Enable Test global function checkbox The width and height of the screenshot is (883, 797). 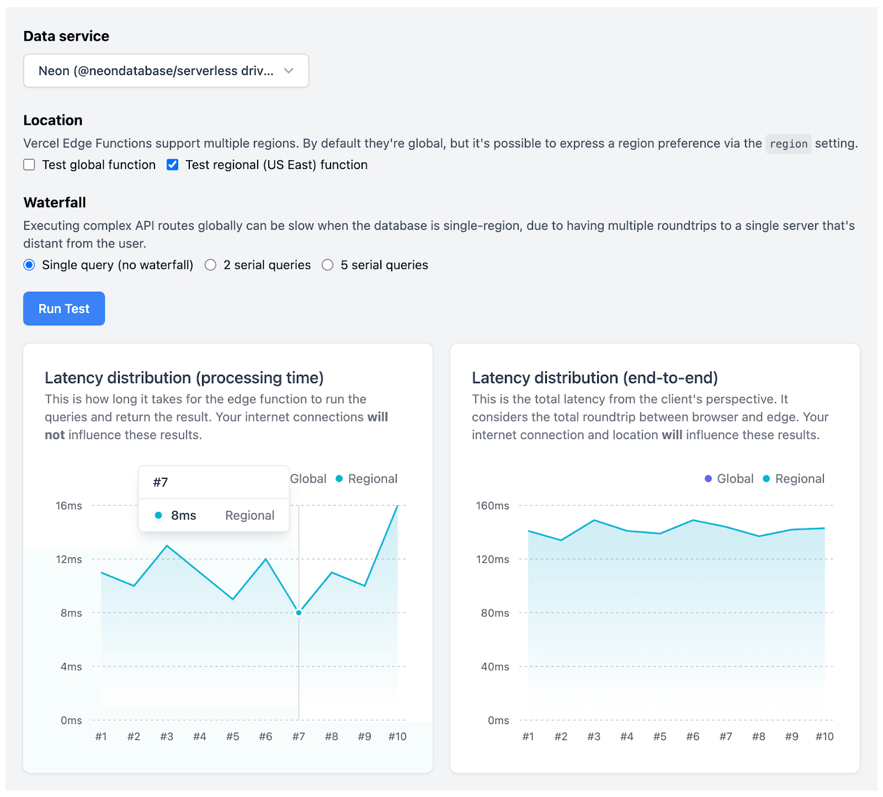tap(29, 165)
